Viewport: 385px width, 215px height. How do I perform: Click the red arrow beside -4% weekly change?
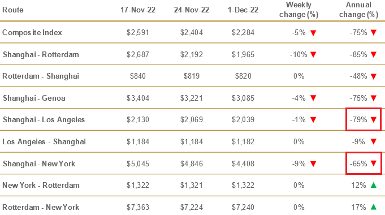coord(313,98)
